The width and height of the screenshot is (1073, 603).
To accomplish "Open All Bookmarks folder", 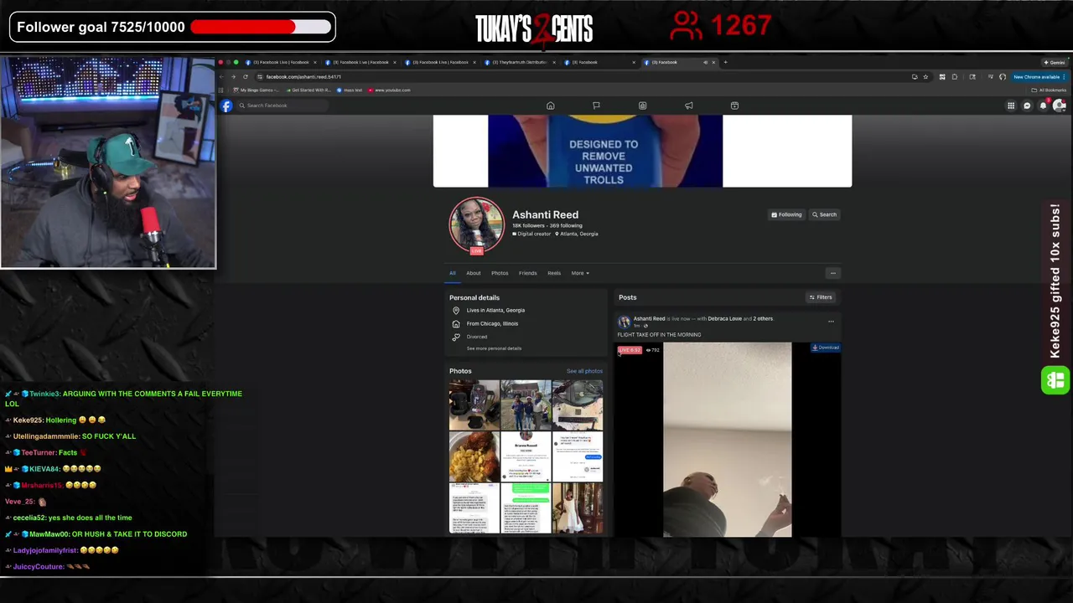I will 1050,90.
